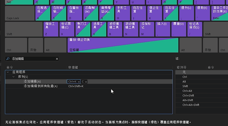The height and width of the screenshot is (126, 228).
Task: Click the Enter key labeled 渲染工作区
Action: (219, 13)
